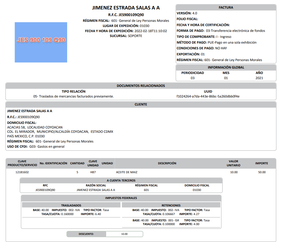Click the DESCUENTO label
The height and width of the screenshot is (242, 281).
click(x=86, y=234)
